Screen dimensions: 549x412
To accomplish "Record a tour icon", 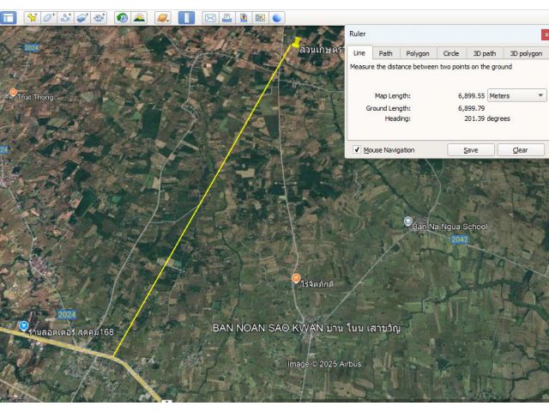I will pos(100,18).
